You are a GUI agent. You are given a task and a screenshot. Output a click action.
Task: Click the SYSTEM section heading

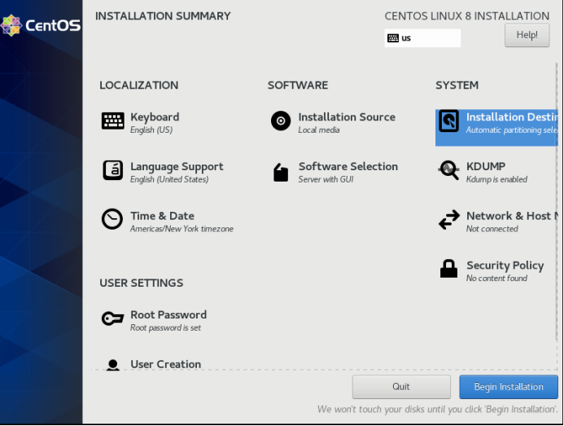457,86
